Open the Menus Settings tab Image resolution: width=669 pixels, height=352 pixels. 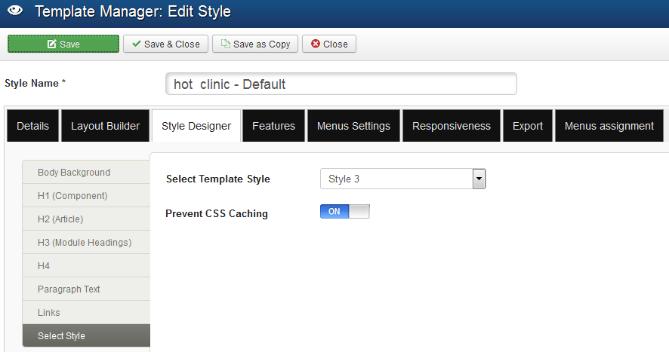point(353,126)
